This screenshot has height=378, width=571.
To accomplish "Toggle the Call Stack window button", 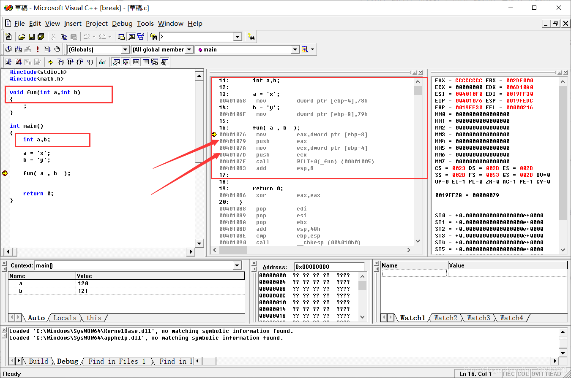I will [x=155, y=62].
